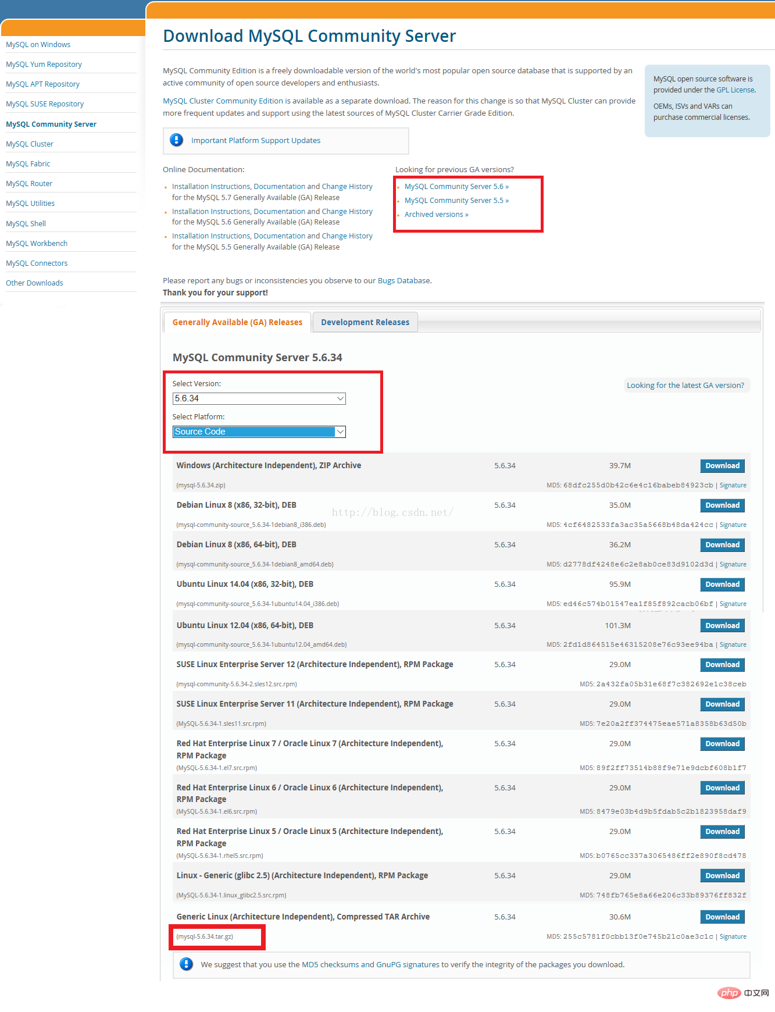Open MySQL Workbench sidebar item
Screen dimensions: 775x1012
click(x=37, y=244)
